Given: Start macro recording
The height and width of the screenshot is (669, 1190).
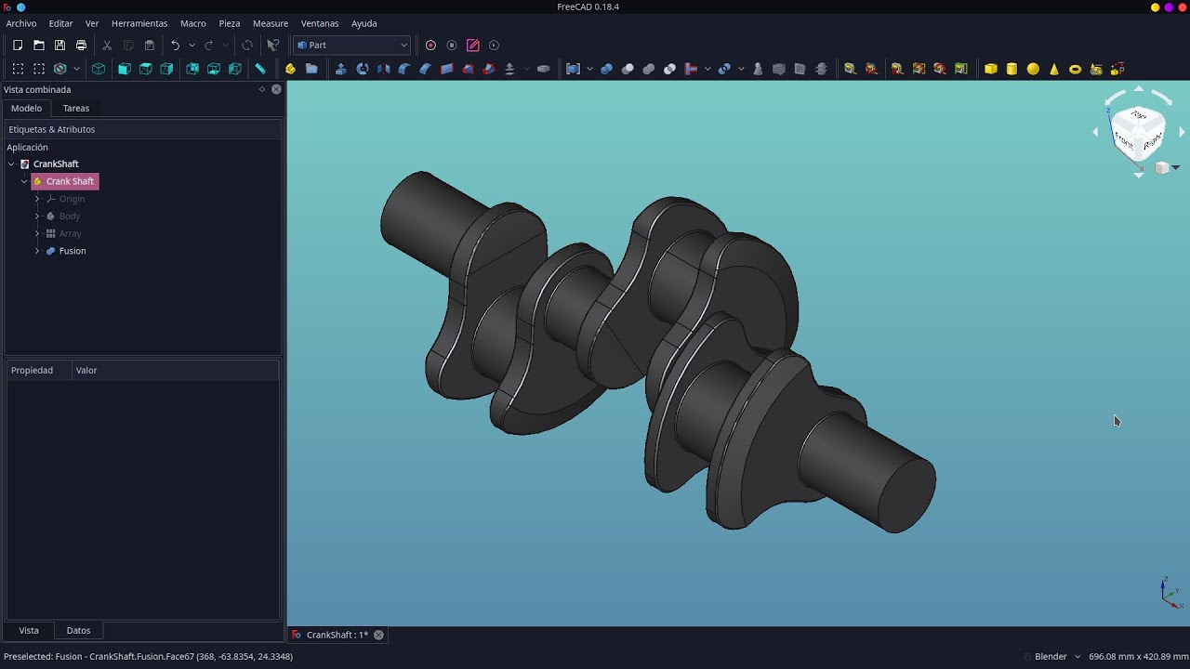Looking at the screenshot, I should (x=430, y=45).
